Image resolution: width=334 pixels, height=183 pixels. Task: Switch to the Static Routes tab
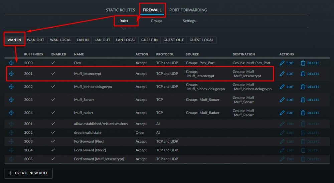120,10
